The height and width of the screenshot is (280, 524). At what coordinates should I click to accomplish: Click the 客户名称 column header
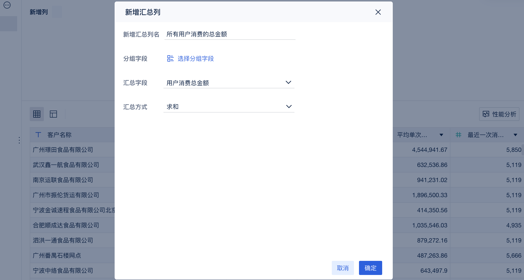coord(59,135)
